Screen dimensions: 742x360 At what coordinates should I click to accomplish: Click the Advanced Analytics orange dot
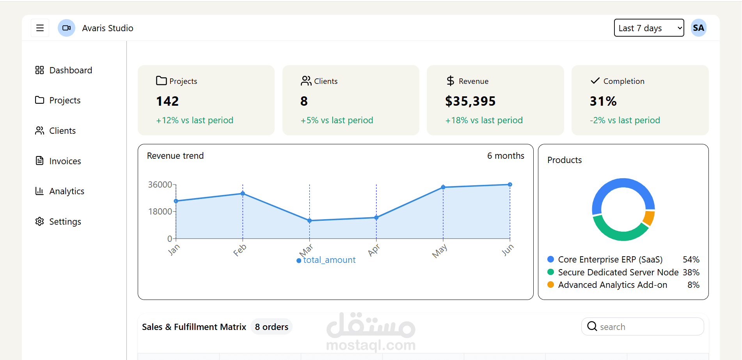tap(550, 285)
